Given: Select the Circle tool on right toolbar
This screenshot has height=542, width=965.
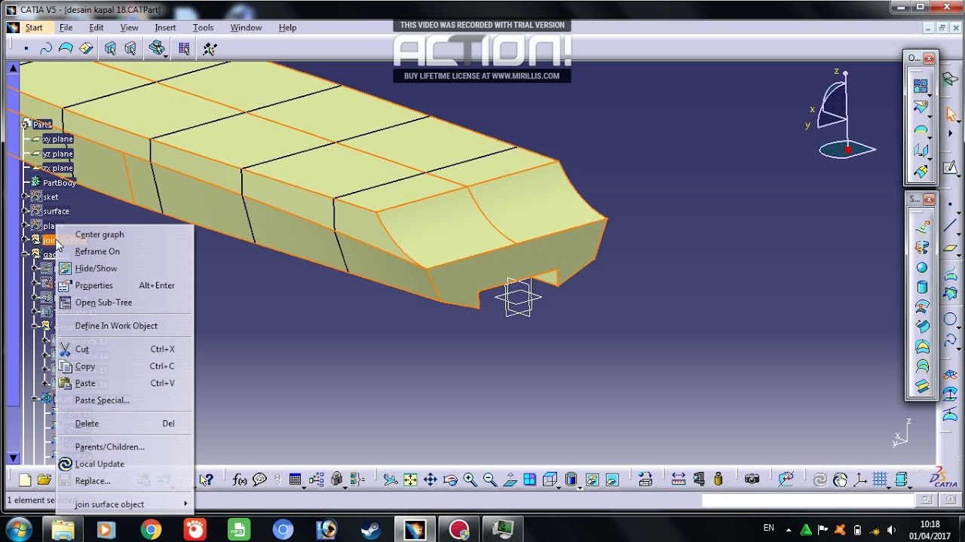Looking at the screenshot, I should (x=950, y=319).
